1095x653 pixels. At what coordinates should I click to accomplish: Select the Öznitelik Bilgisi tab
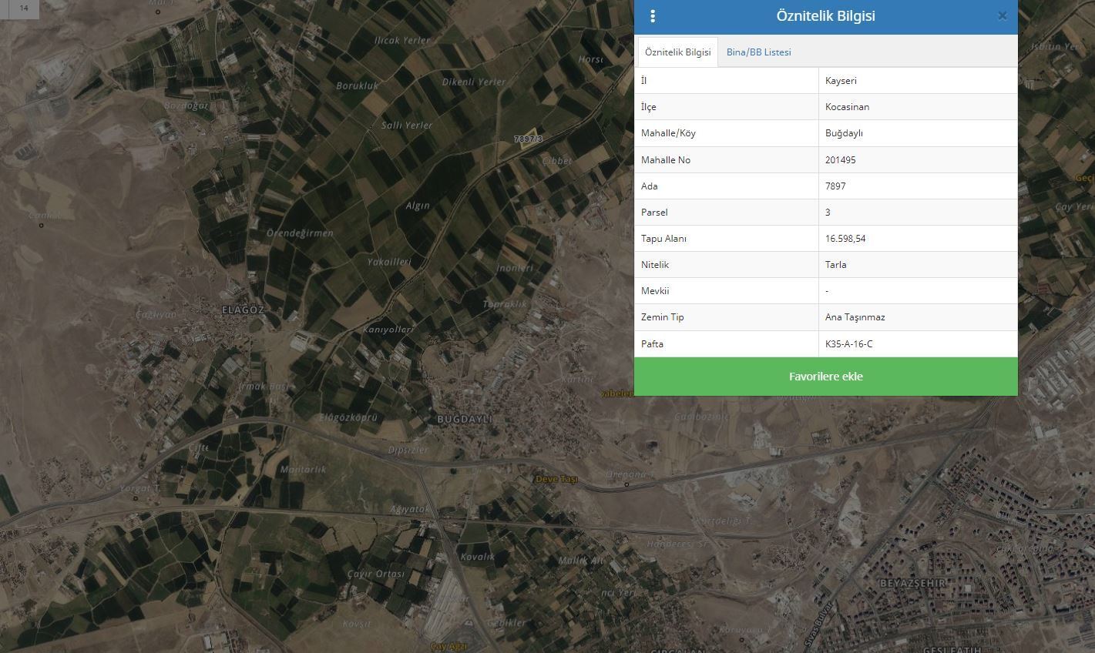[x=677, y=52]
